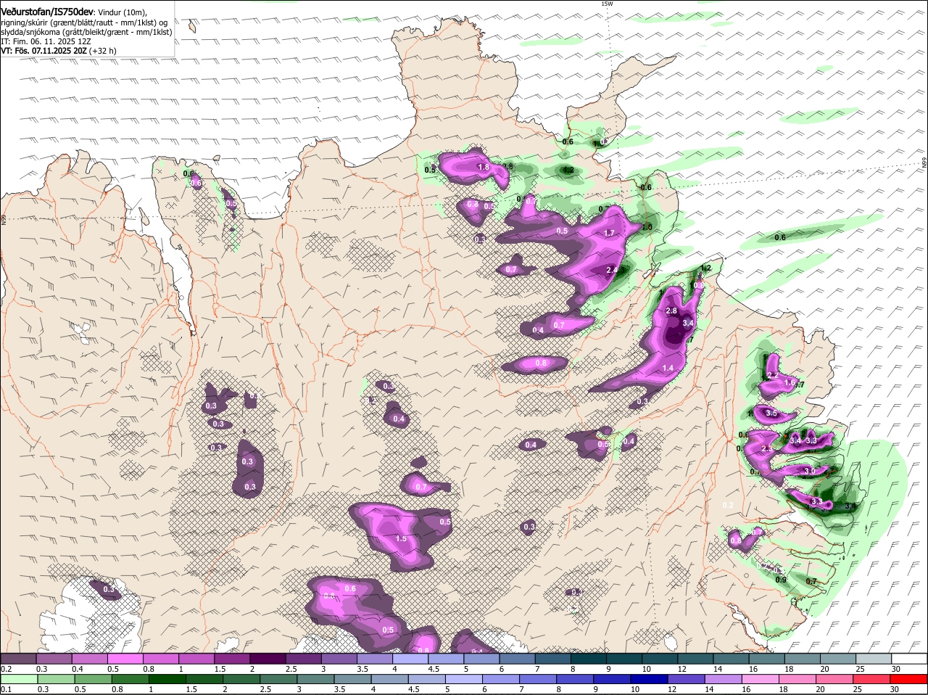Click the 15W longitude label
The image size is (928, 695).
(607, 4)
